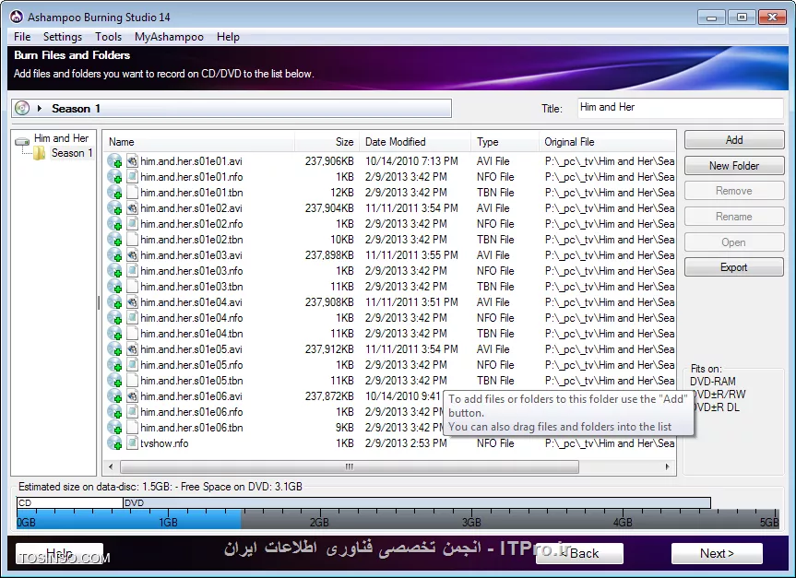Screen dimensions: 796x578
Task: Click the blank file icon of him.and.her.s01e02.tbn
Action: [x=132, y=240]
